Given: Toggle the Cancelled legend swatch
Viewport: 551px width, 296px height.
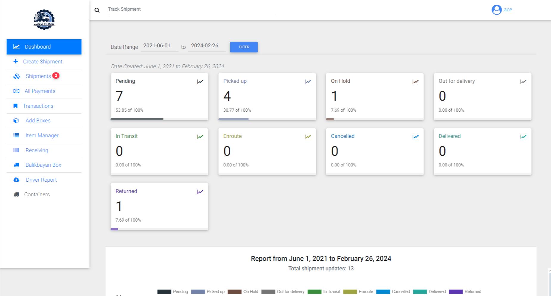Looking at the screenshot, I should [383, 292].
